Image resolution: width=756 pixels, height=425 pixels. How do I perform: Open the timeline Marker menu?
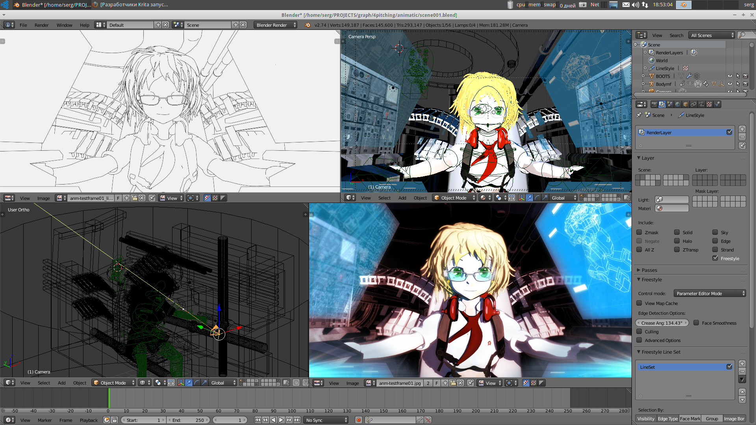(44, 420)
